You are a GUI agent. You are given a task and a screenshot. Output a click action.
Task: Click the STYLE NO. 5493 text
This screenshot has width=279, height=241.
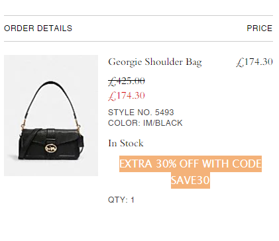(141, 113)
